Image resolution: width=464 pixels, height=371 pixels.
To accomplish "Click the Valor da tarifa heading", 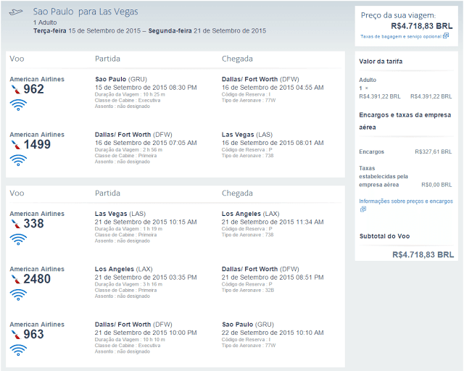I will pos(381,62).
